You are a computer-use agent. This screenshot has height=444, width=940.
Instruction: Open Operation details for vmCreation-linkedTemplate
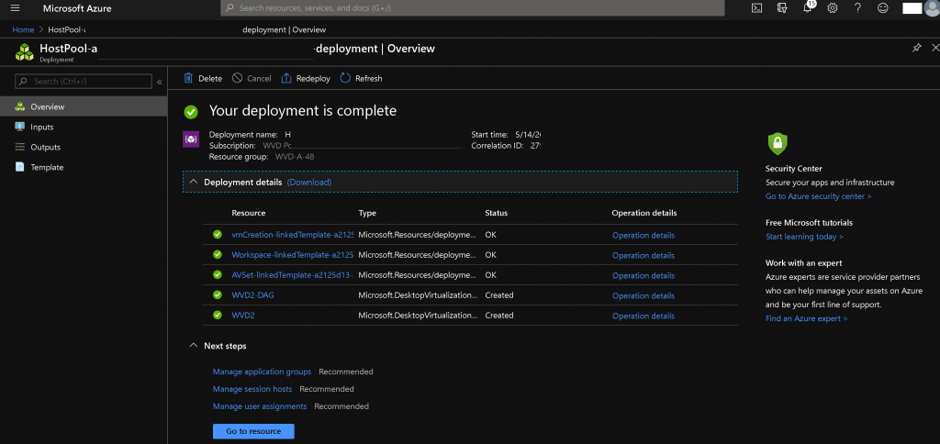pos(643,236)
